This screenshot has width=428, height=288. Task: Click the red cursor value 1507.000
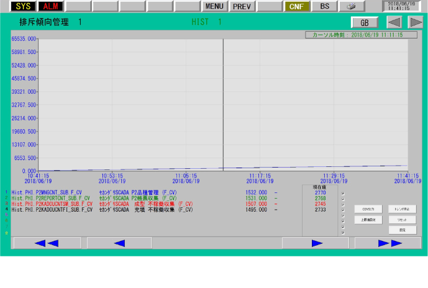click(x=256, y=204)
